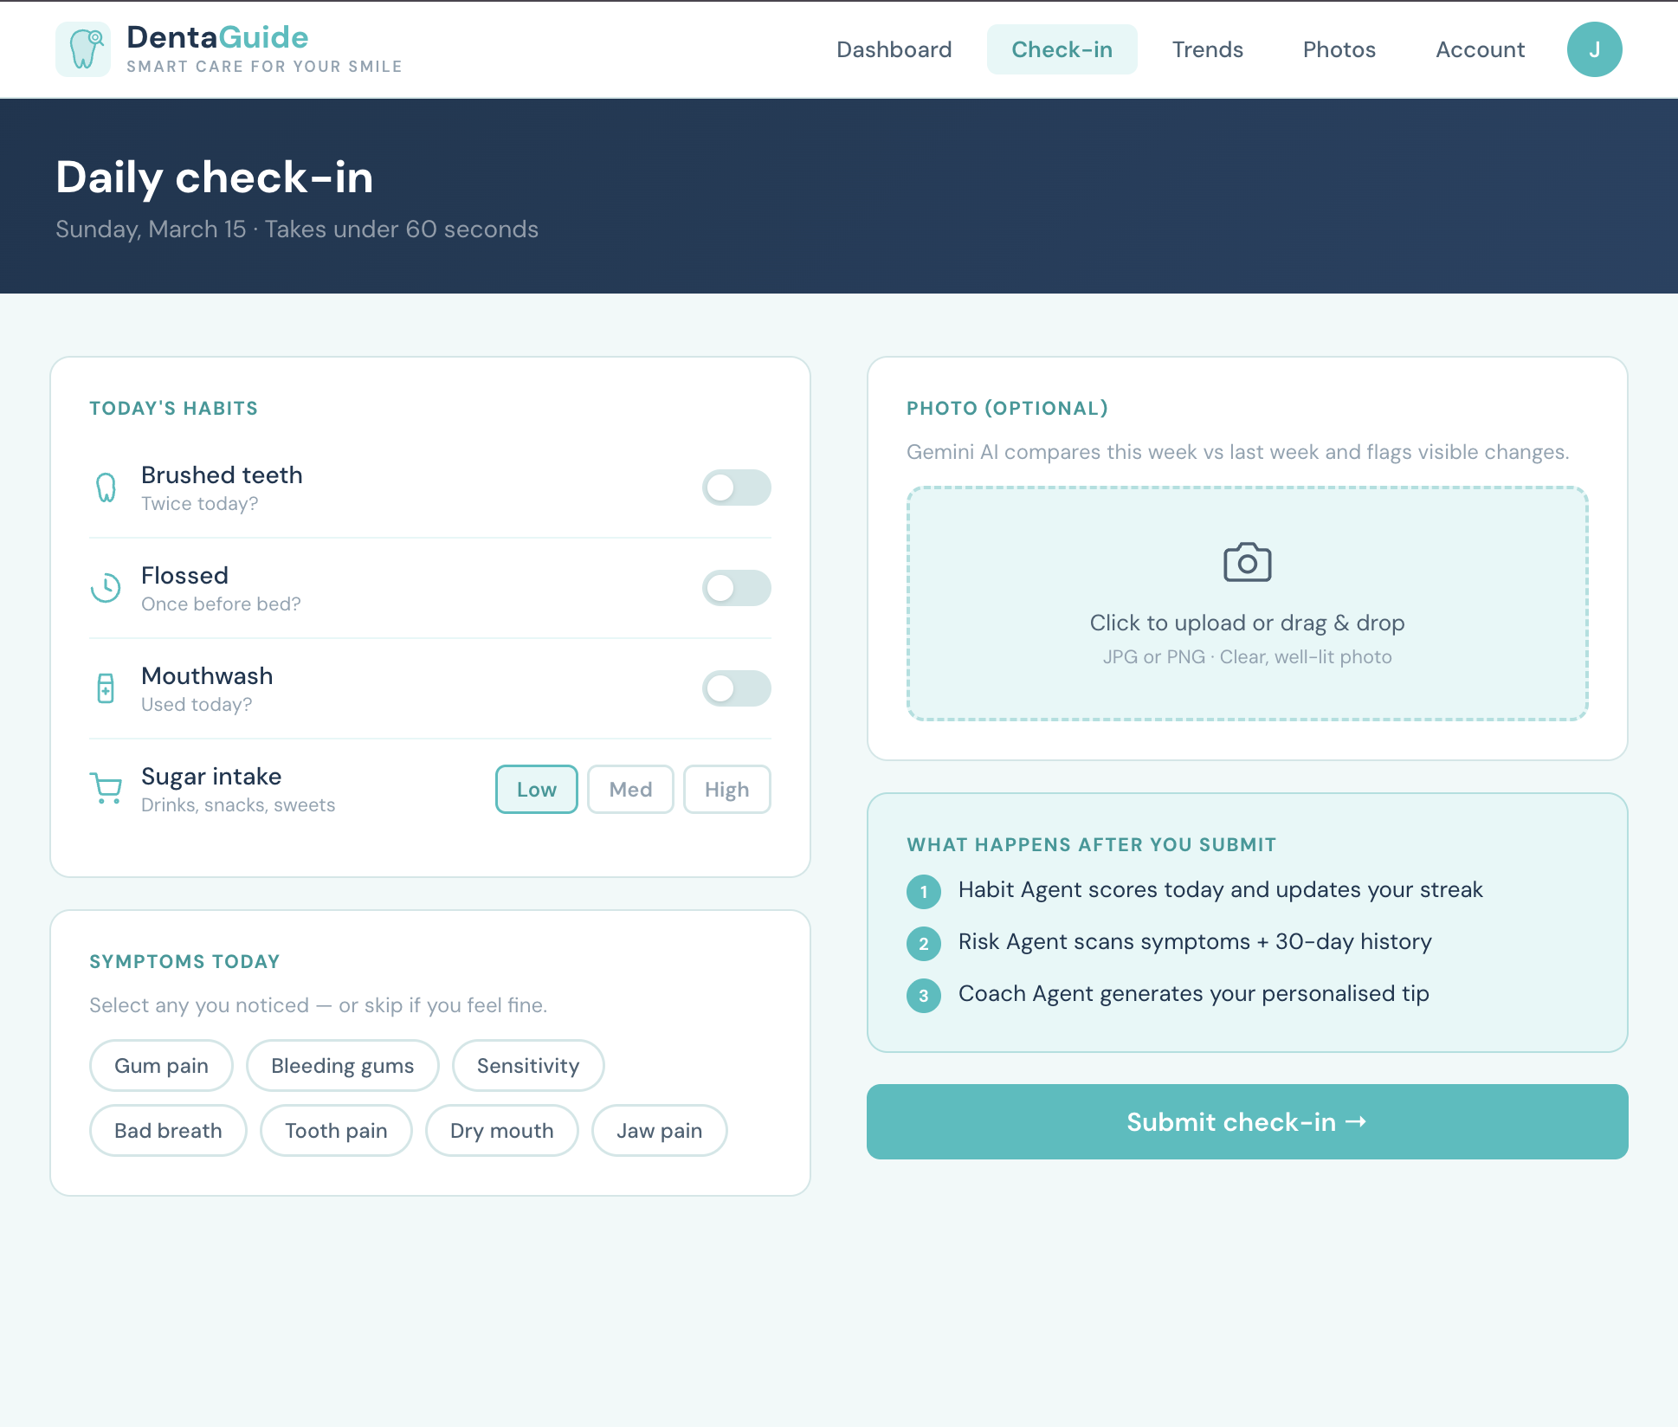
Task: Select the Bleeding gums symptom chip
Action: coord(342,1065)
